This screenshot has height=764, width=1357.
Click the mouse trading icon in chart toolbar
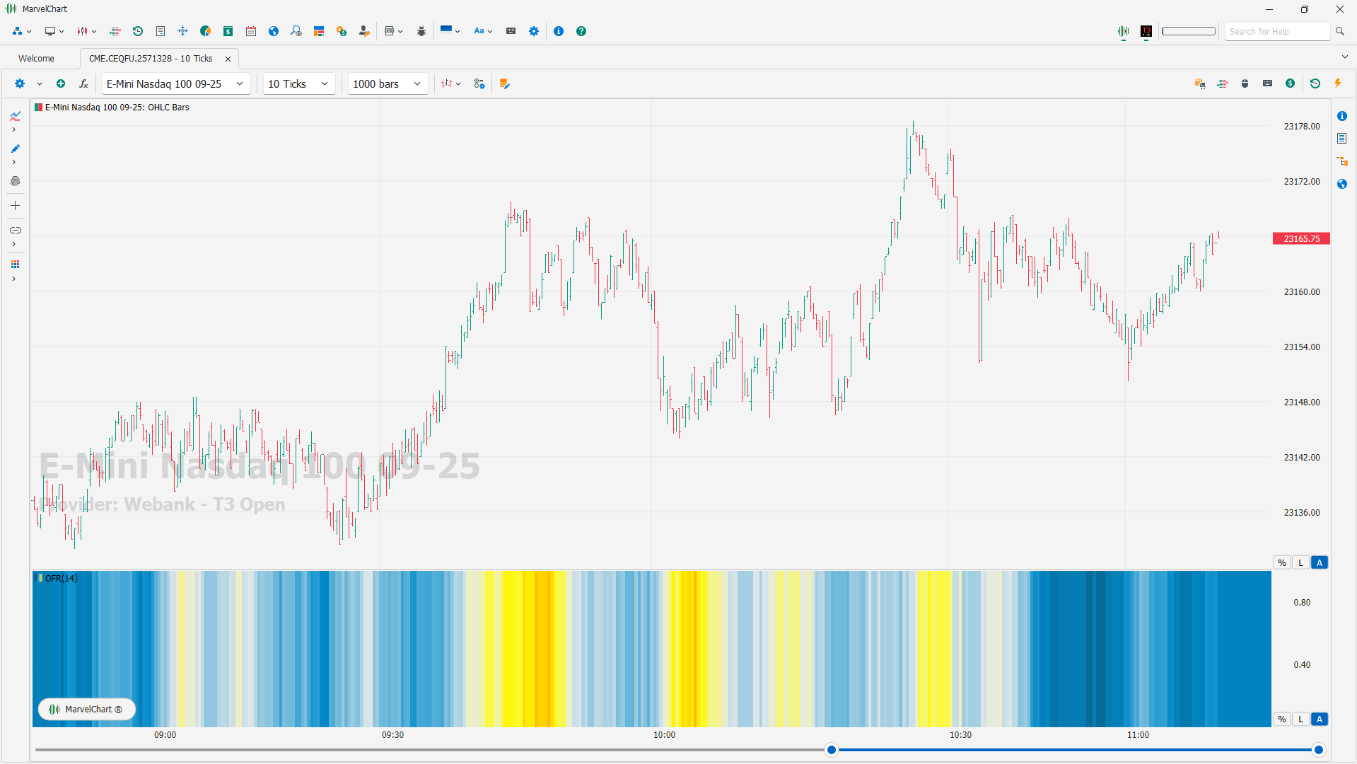click(x=1245, y=83)
